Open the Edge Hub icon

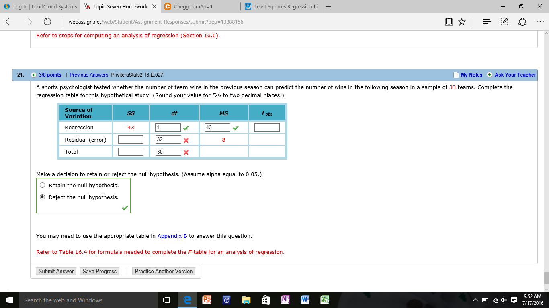pyautogui.click(x=487, y=22)
